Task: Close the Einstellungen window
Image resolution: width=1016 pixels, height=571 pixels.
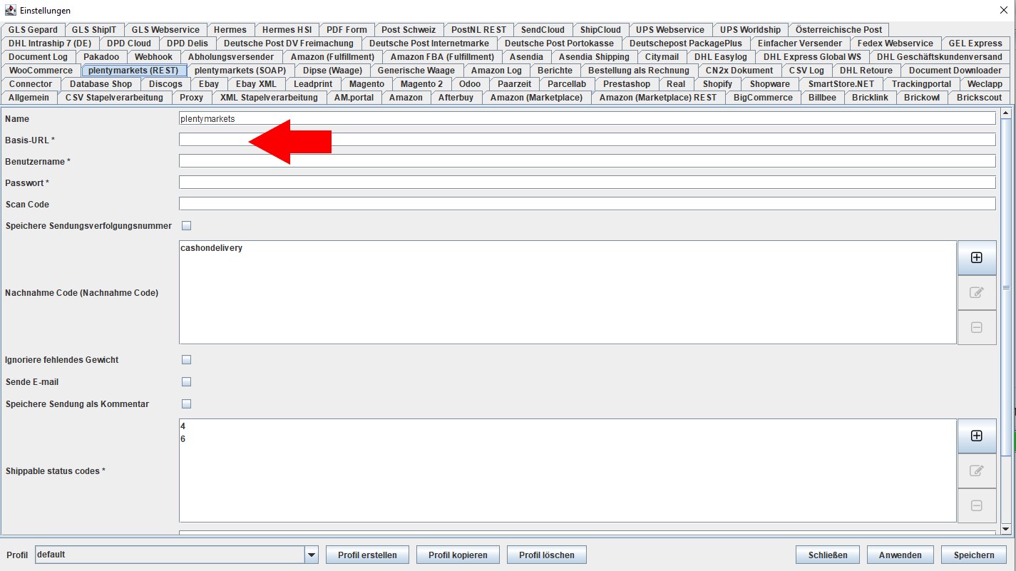Action: pos(1005,11)
